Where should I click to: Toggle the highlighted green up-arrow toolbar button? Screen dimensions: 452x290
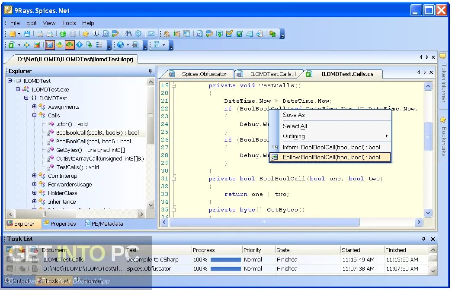[x=70, y=45]
